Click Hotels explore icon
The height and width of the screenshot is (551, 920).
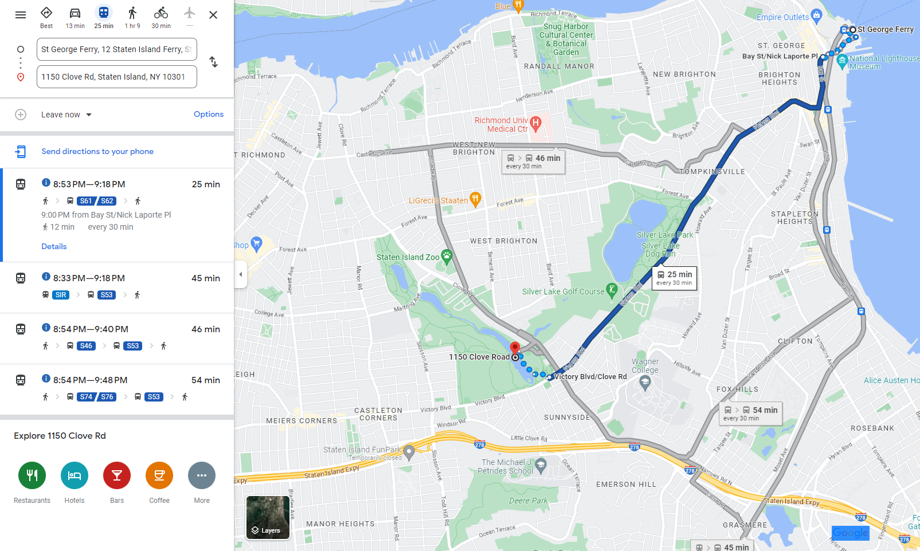(x=75, y=475)
